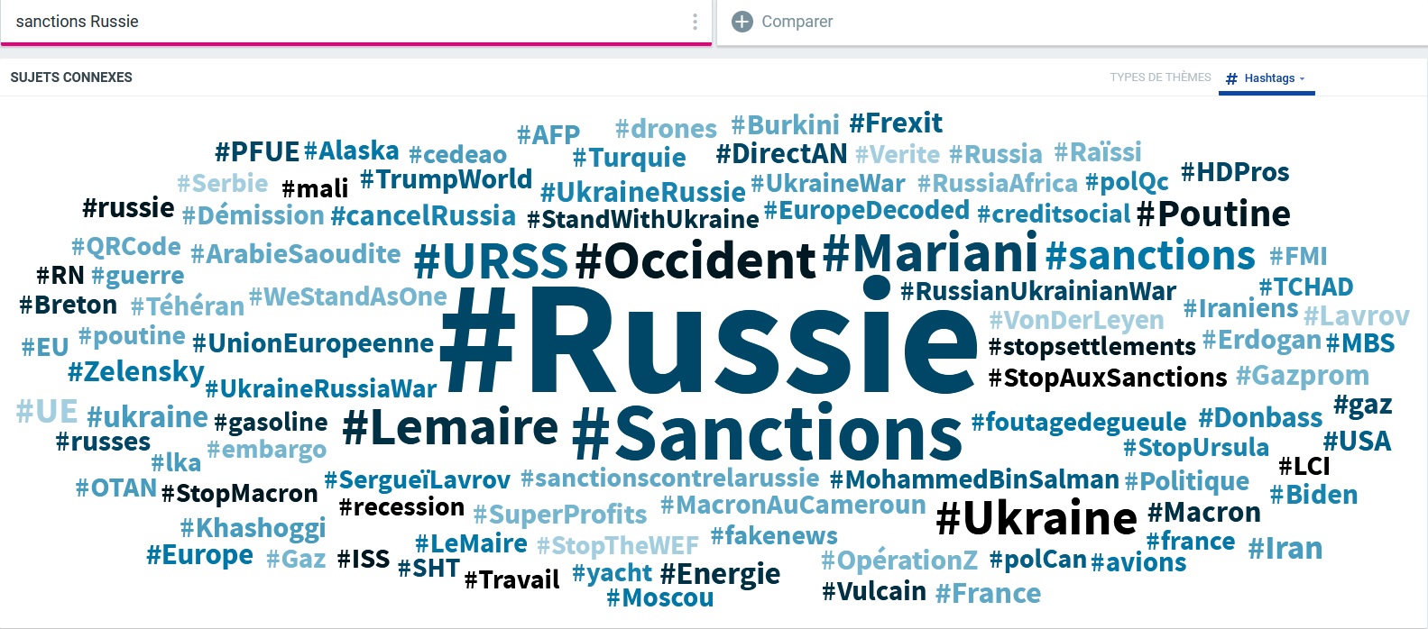Select the #Poutine hashtag

coord(1213,214)
